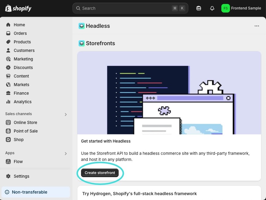Open the Flow app label
The height and width of the screenshot is (200, 266).
(x=18, y=162)
